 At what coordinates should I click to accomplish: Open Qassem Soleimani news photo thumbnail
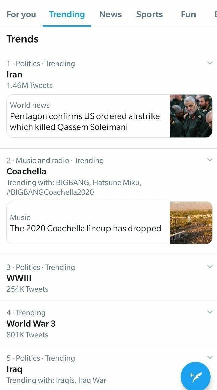tap(191, 116)
